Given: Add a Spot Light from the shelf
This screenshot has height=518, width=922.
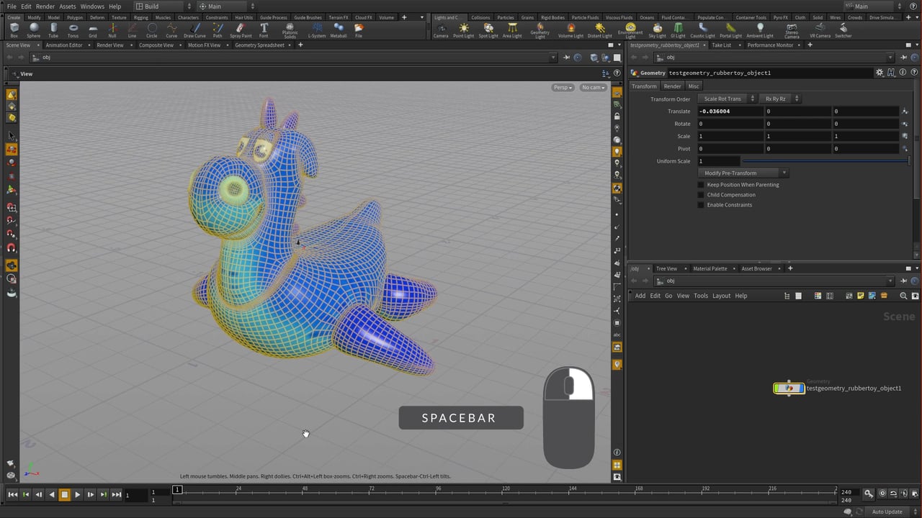Looking at the screenshot, I should (488, 29).
